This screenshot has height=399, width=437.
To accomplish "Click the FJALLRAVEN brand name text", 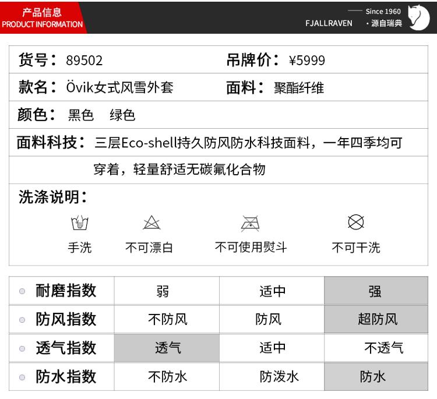I will point(329,23).
